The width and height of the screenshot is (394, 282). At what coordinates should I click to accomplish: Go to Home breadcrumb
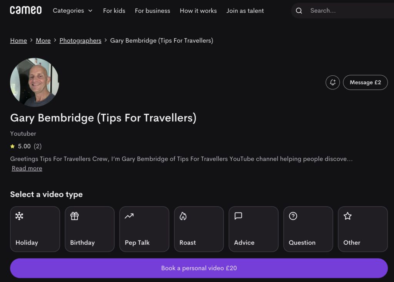coord(18,40)
